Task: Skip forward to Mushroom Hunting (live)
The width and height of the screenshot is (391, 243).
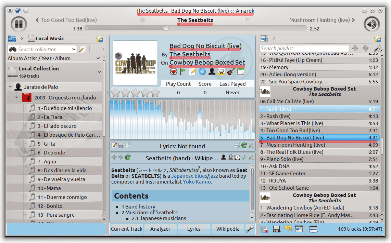Action: tap(322, 20)
